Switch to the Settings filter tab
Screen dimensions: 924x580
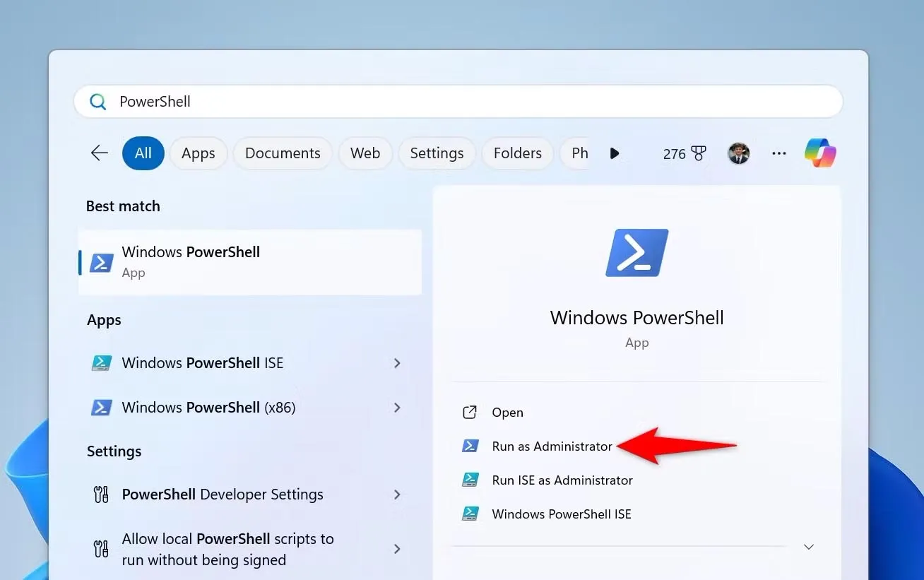pos(437,153)
